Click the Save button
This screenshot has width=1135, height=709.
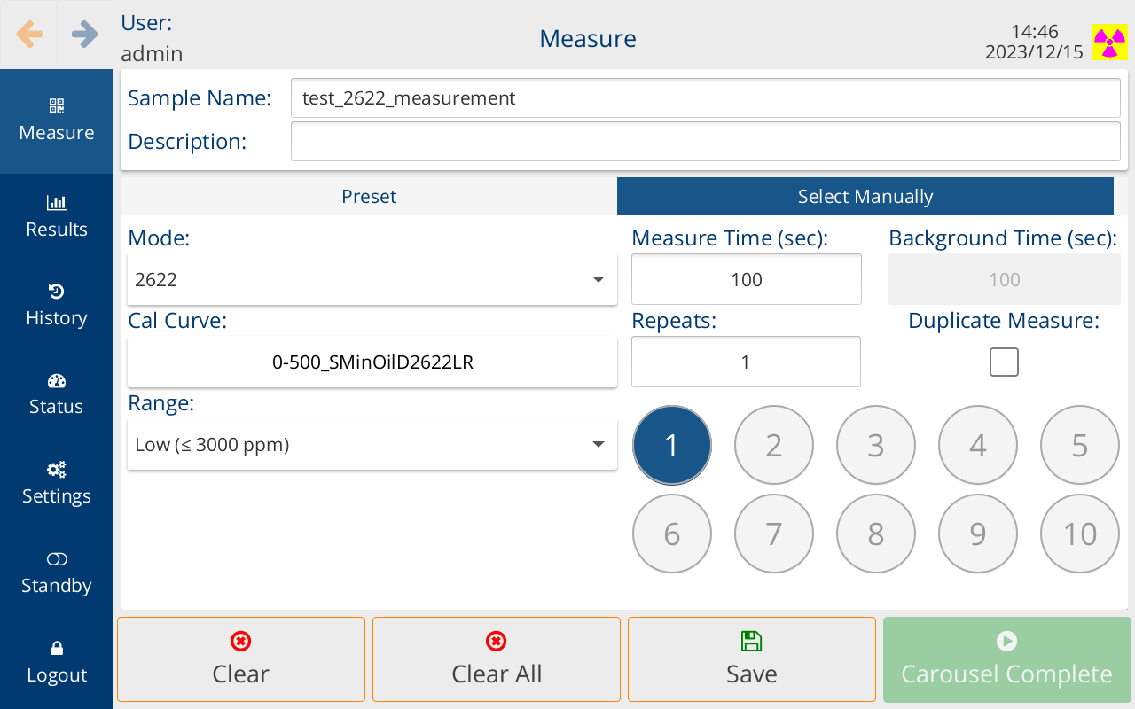click(752, 659)
